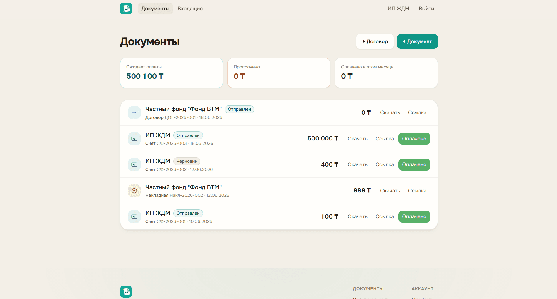Click the ДОКУМЕНТЫ footer heading
The height and width of the screenshot is (299, 557).
click(x=368, y=289)
